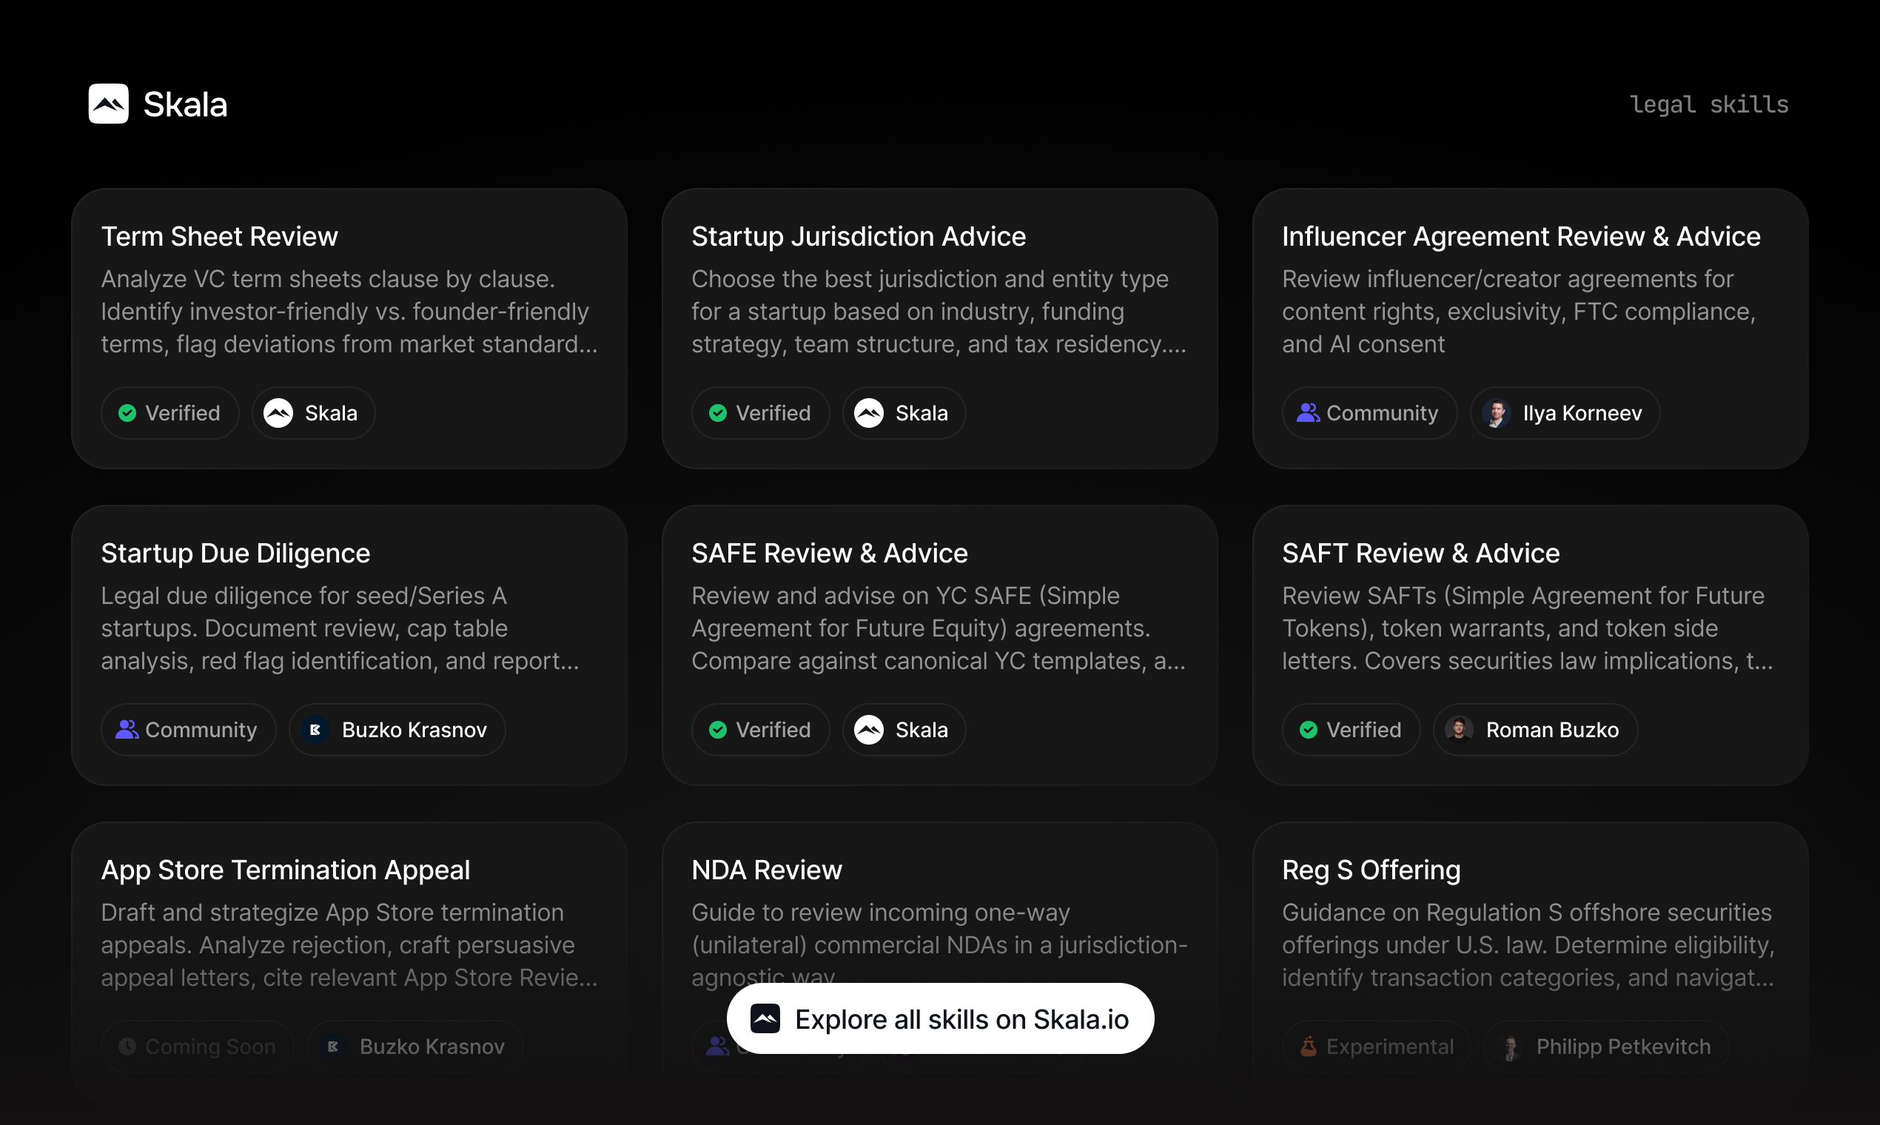
Task: Click Explore all skills on Skala.io
Action: point(940,1018)
